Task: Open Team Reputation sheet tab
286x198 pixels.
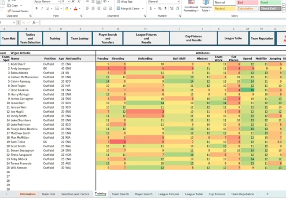Action: 242,194
